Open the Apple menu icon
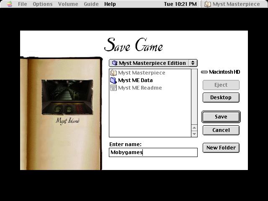 (10, 4)
